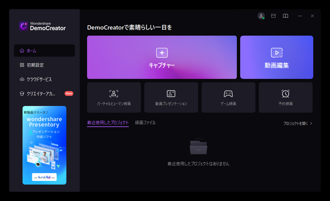Switch to 最近使用したプロジェクト tab
This screenshot has height=201, width=330.
point(108,123)
